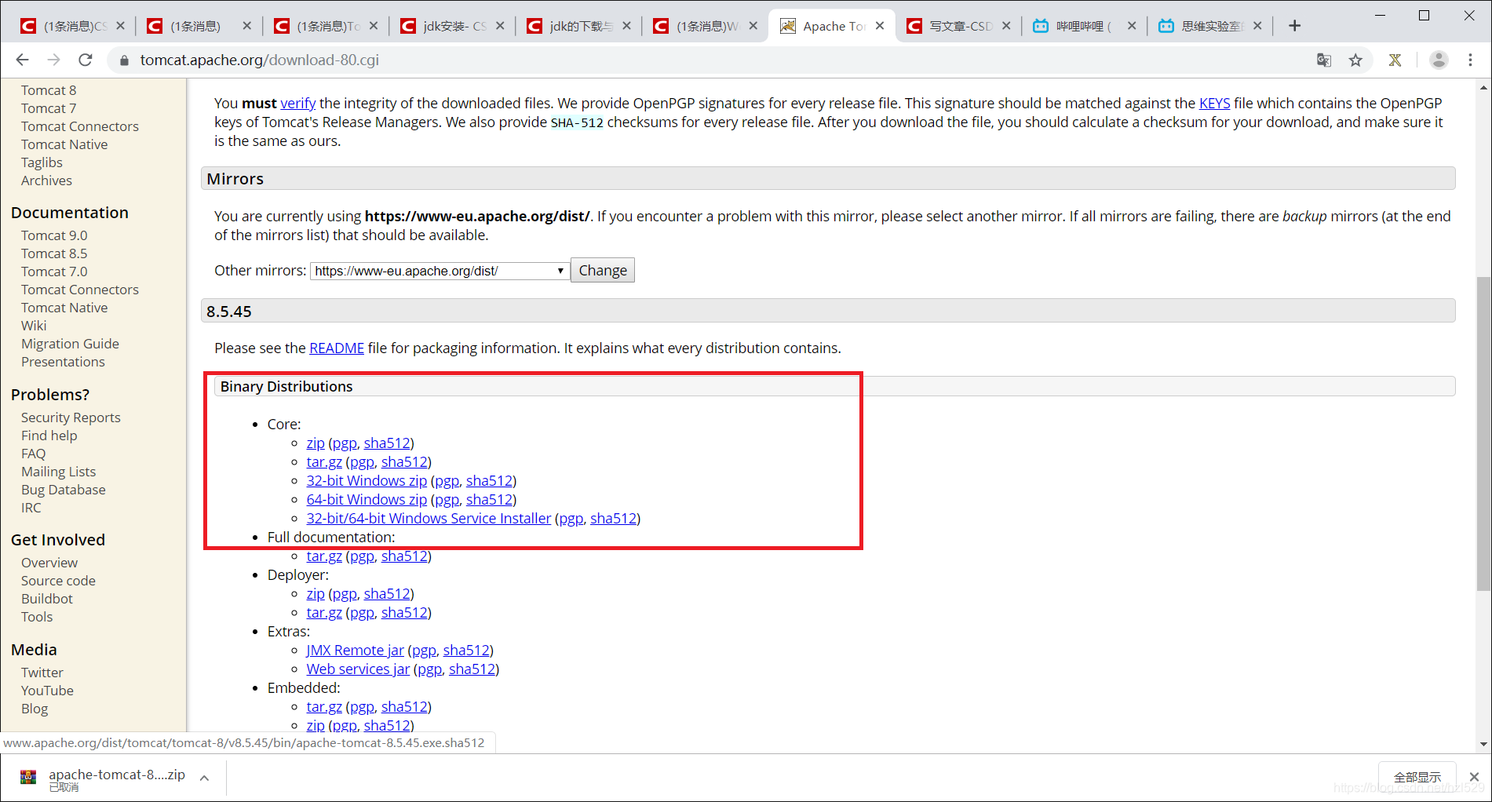Open a new browser tab
Screen dimensions: 1492x802
pyautogui.click(x=1295, y=26)
